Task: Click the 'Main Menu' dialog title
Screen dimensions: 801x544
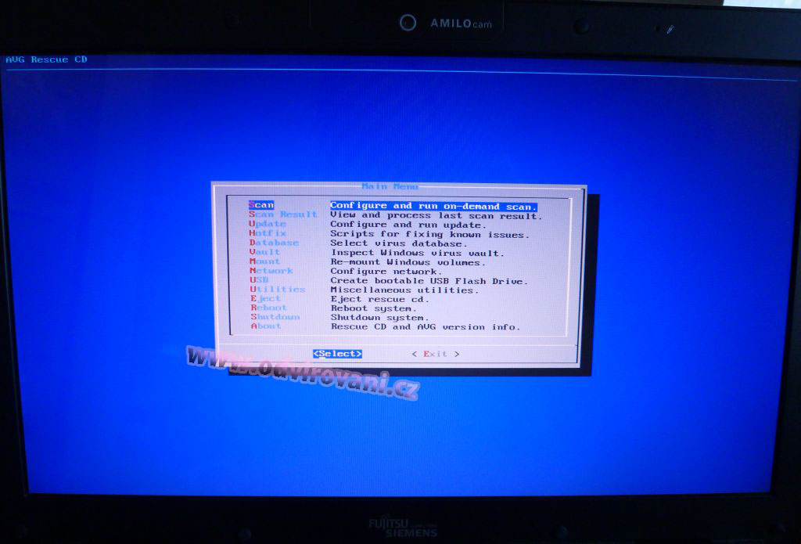Action: (x=390, y=186)
